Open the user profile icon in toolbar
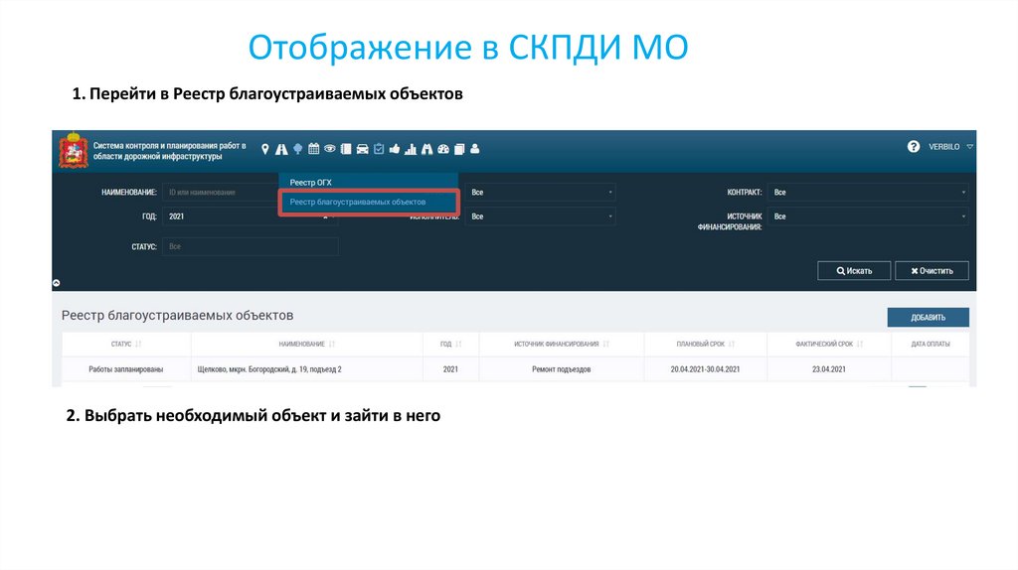The image size is (1018, 570). (475, 149)
